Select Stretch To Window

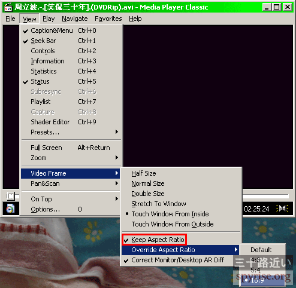point(181,204)
